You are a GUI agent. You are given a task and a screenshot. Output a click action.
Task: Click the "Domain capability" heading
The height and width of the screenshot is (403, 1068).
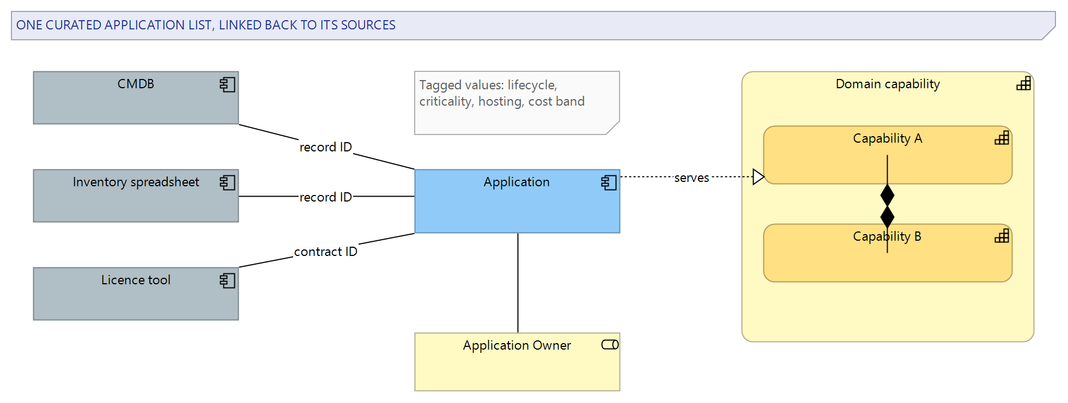tap(888, 84)
